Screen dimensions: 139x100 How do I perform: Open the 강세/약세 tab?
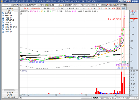click(x=10, y=95)
